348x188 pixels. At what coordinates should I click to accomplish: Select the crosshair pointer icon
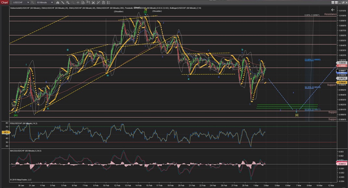[78, 3]
